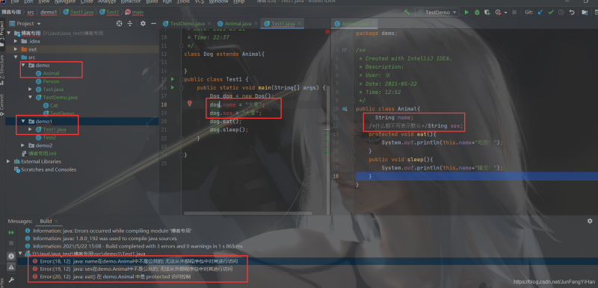
Task: Toggle the show warnings filter button
Action: (x=11, y=267)
